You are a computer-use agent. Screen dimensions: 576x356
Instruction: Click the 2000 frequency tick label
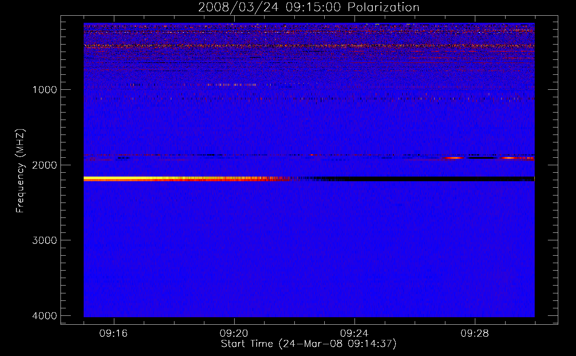tap(44, 165)
